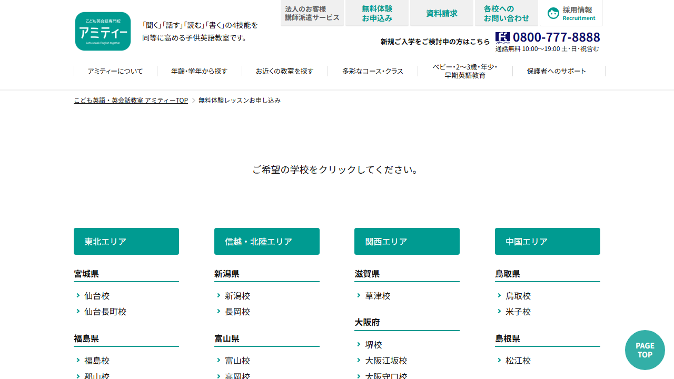Click the PAGE TOP round button
Viewport: 674px width, 379px height.
pyautogui.click(x=645, y=350)
